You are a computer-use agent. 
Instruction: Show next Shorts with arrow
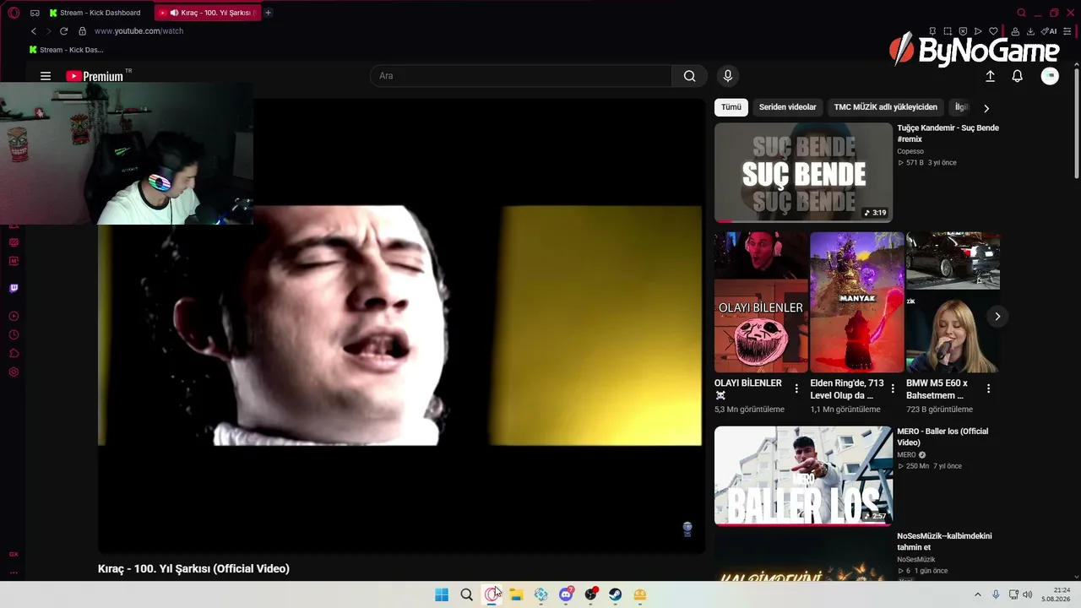click(x=997, y=317)
